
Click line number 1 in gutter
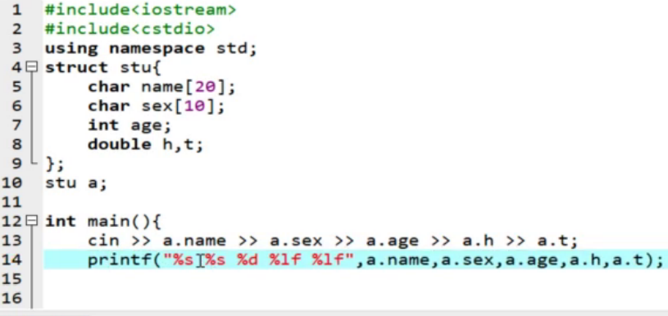16,9
